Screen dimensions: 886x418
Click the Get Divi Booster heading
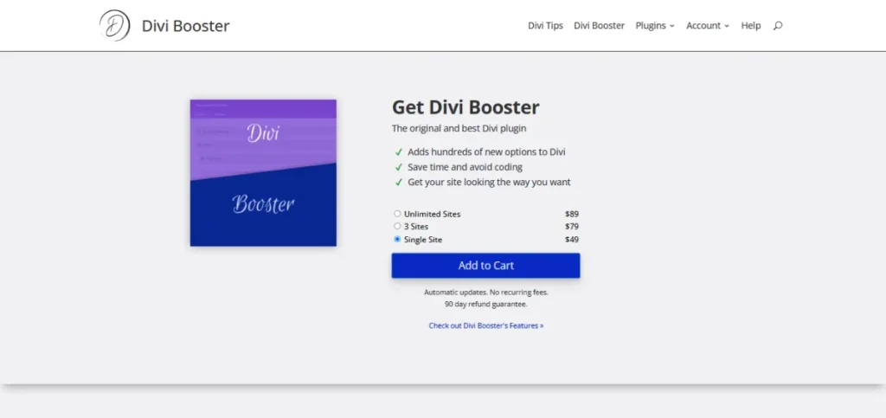pos(465,106)
